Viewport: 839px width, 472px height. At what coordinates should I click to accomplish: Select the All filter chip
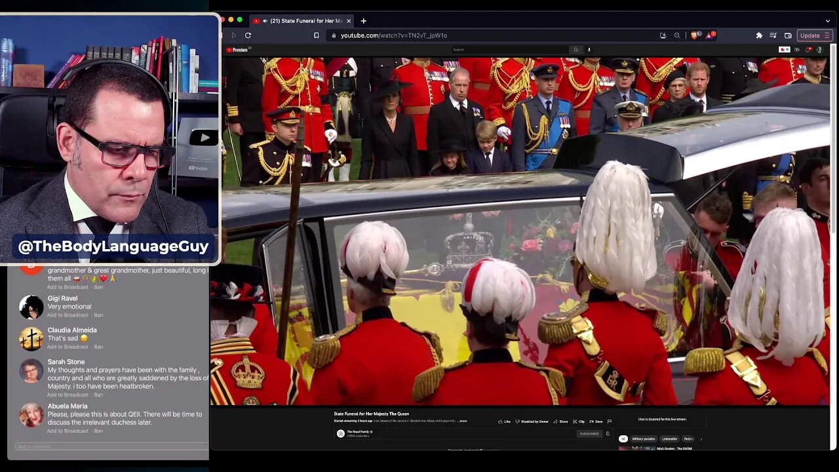623,439
